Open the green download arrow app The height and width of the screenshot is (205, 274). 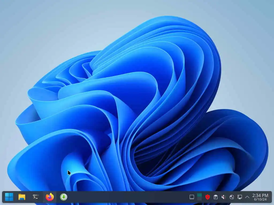[64, 197]
